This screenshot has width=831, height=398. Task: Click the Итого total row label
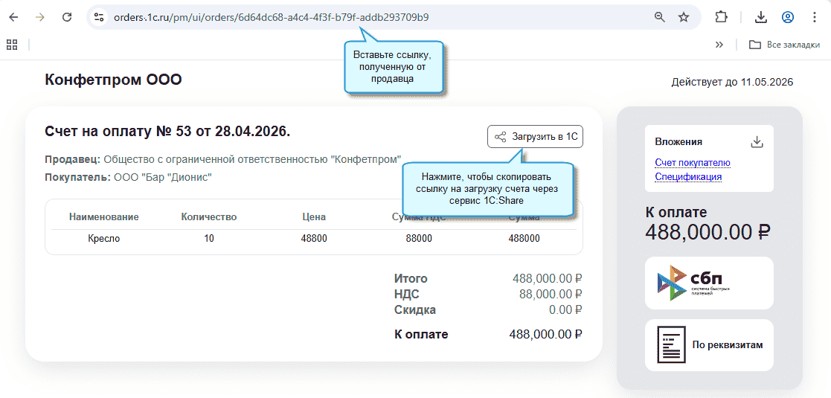click(411, 279)
